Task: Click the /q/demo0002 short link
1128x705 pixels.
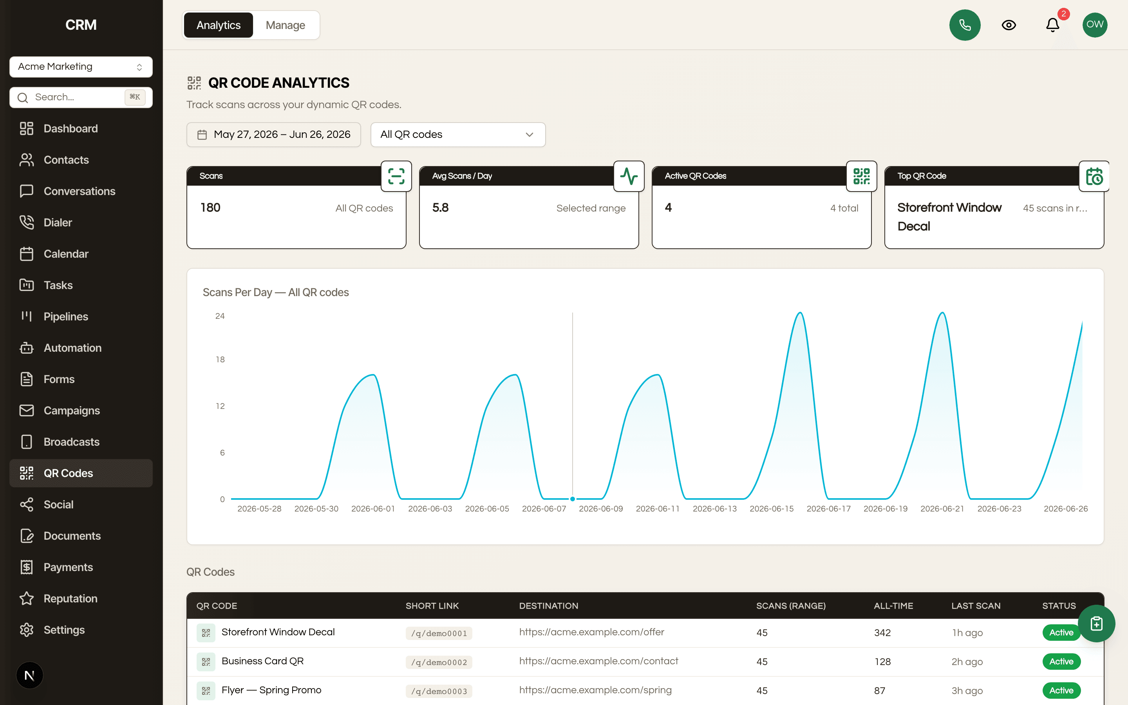Action: [439, 662]
